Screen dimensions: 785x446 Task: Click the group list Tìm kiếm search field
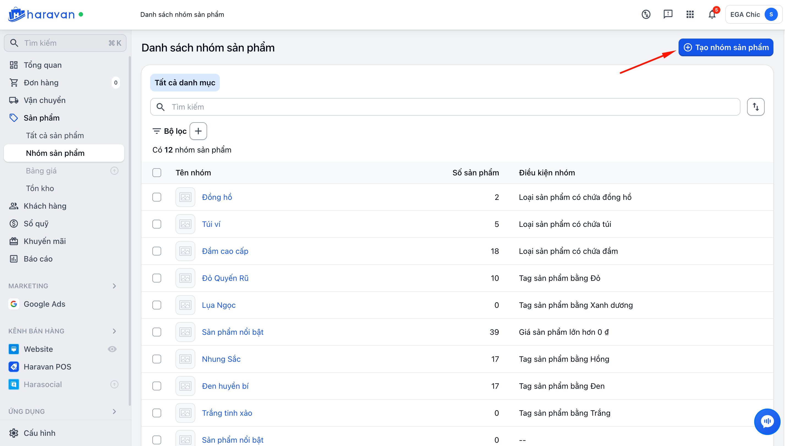coord(445,107)
